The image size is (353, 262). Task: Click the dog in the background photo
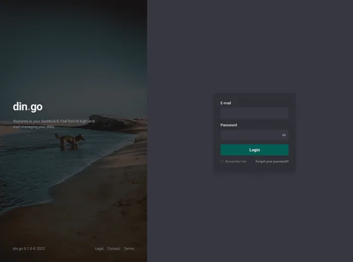70,140
